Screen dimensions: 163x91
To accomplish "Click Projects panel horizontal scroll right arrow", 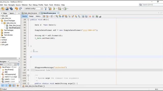I will [19, 58].
